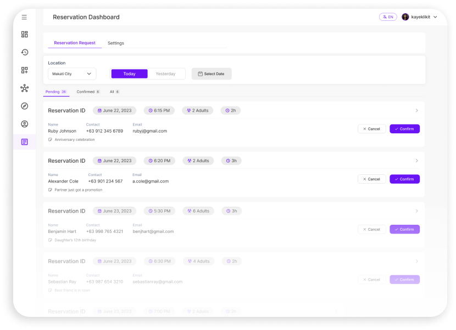The image size is (456, 330).
Task: Click the note icon beside Daughter's 12th birthday
Action: 50,240
